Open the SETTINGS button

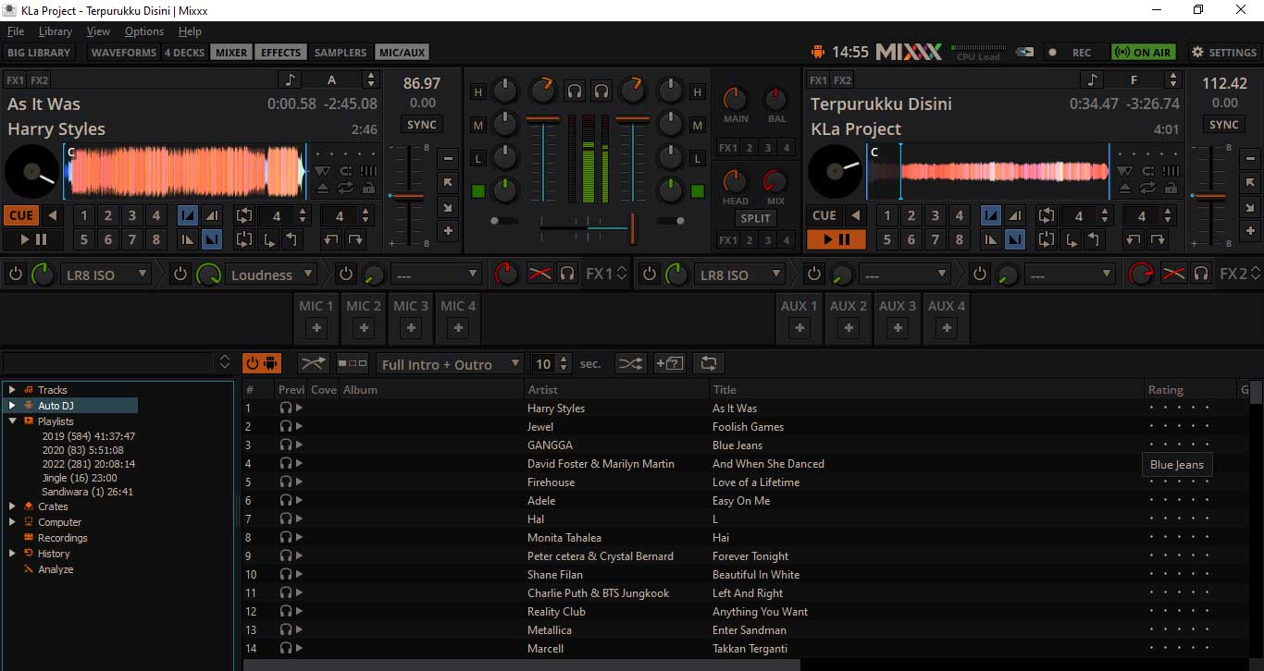[x=1222, y=53]
